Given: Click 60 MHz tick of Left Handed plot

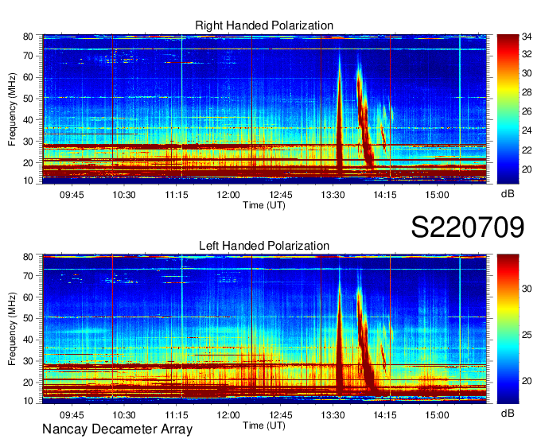Looking at the screenshot, I should tap(28, 297).
